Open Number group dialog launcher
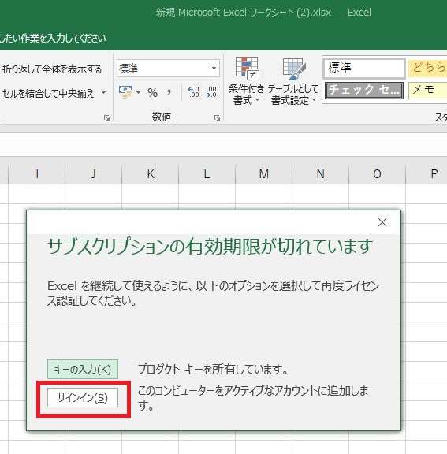447x454 pixels. pos(217,117)
